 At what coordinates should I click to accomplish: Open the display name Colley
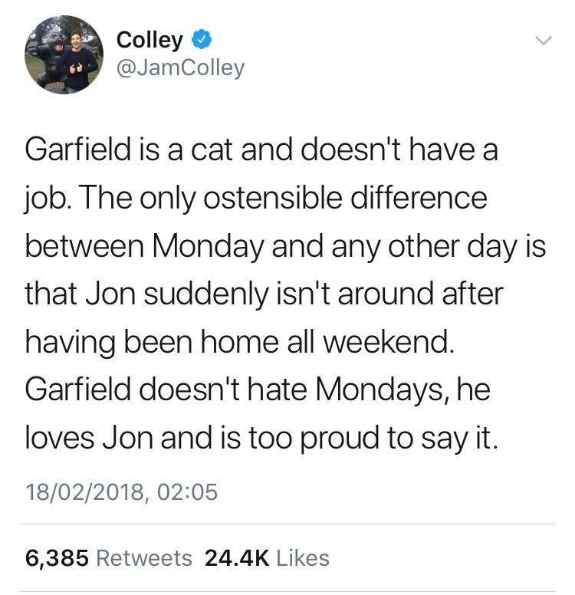(x=149, y=39)
